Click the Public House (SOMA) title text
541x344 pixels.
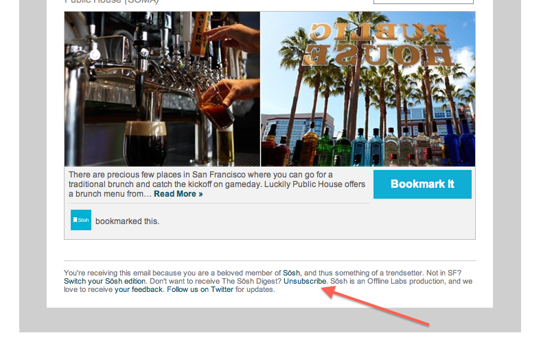point(111,2)
